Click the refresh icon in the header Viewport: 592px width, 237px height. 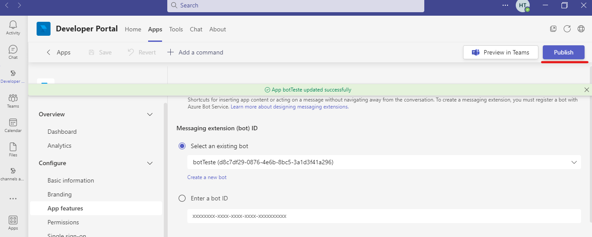point(567,29)
